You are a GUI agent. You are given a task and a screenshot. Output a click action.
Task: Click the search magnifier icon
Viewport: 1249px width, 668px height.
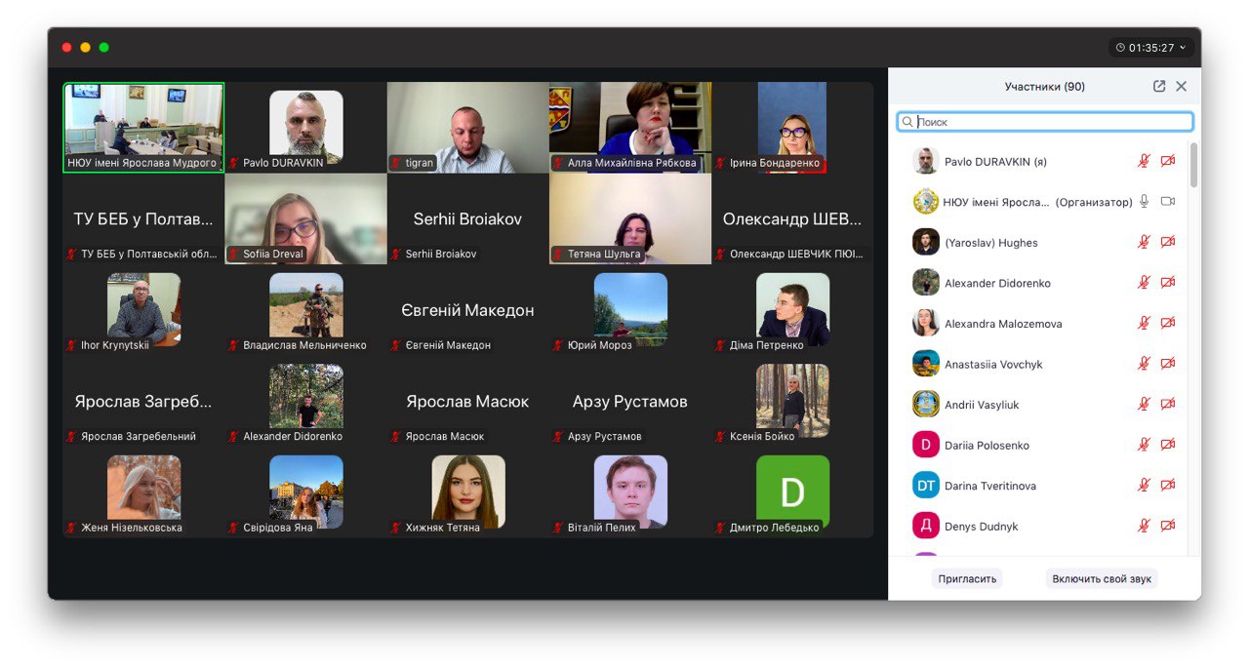click(x=907, y=122)
